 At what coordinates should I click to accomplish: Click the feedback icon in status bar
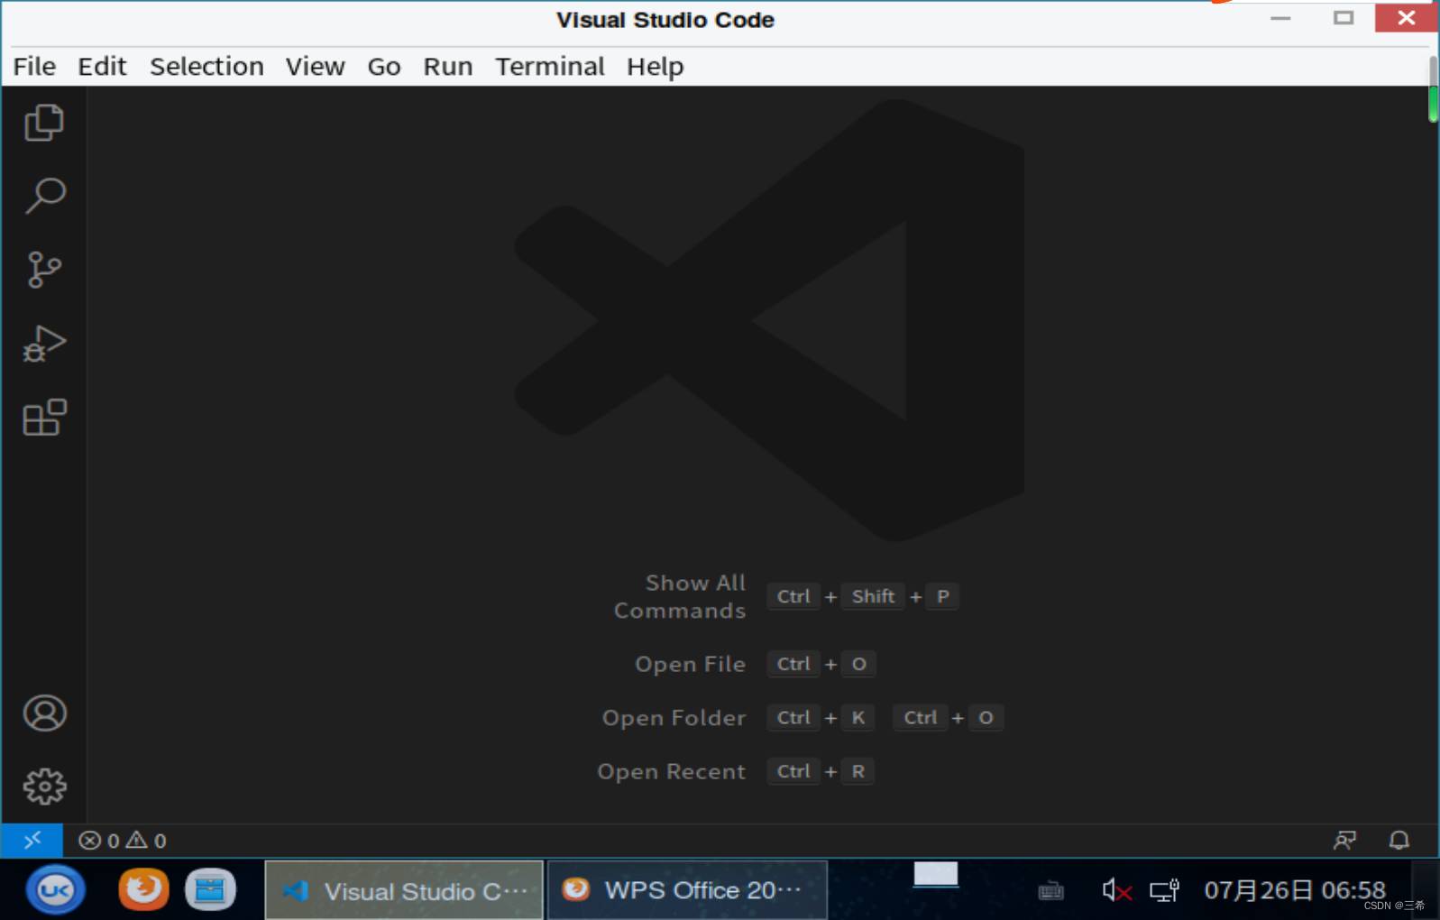(x=1344, y=841)
